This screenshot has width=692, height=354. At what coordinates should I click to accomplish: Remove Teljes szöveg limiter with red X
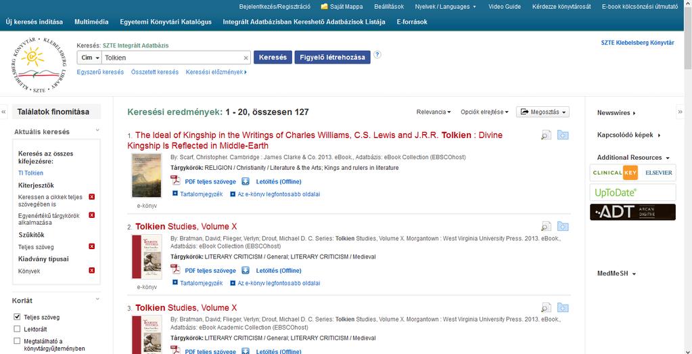click(92, 246)
